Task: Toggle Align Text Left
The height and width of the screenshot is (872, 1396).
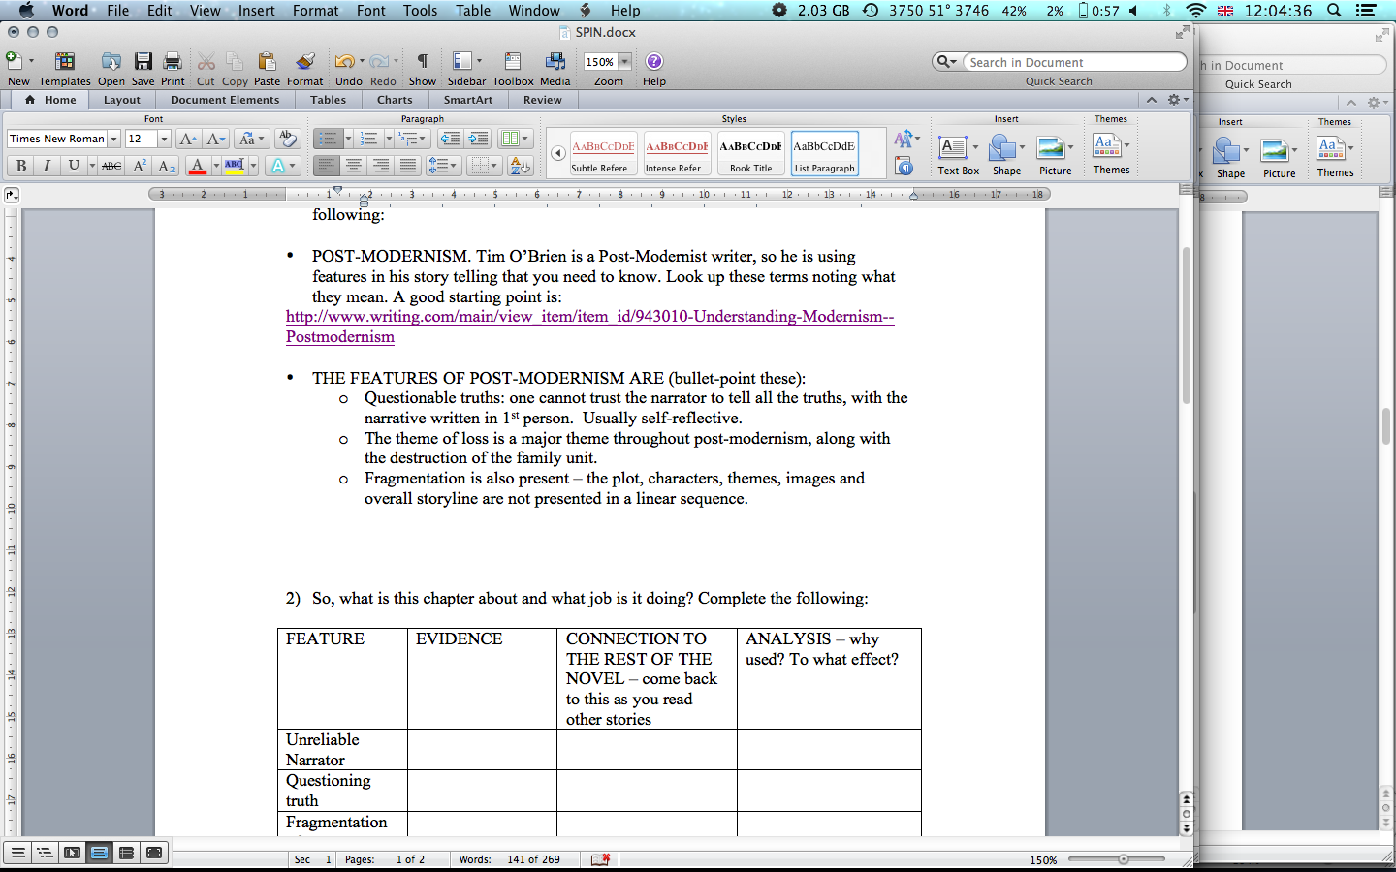Action: coord(326,166)
